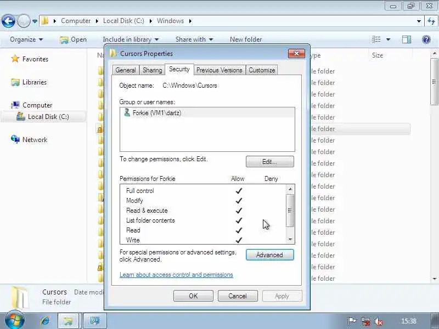Click the Advanced button
439x329 pixels.
point(269,255)
